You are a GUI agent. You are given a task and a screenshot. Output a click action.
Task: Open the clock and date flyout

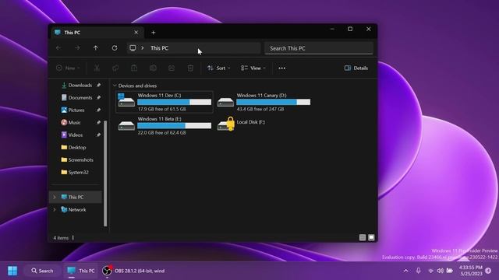coord(471,271)
